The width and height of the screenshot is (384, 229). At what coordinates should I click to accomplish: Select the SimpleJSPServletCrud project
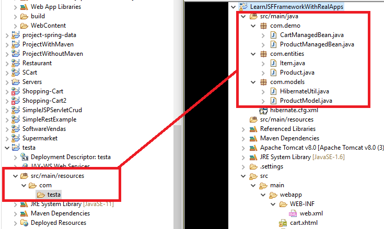(x=52, y=110)
